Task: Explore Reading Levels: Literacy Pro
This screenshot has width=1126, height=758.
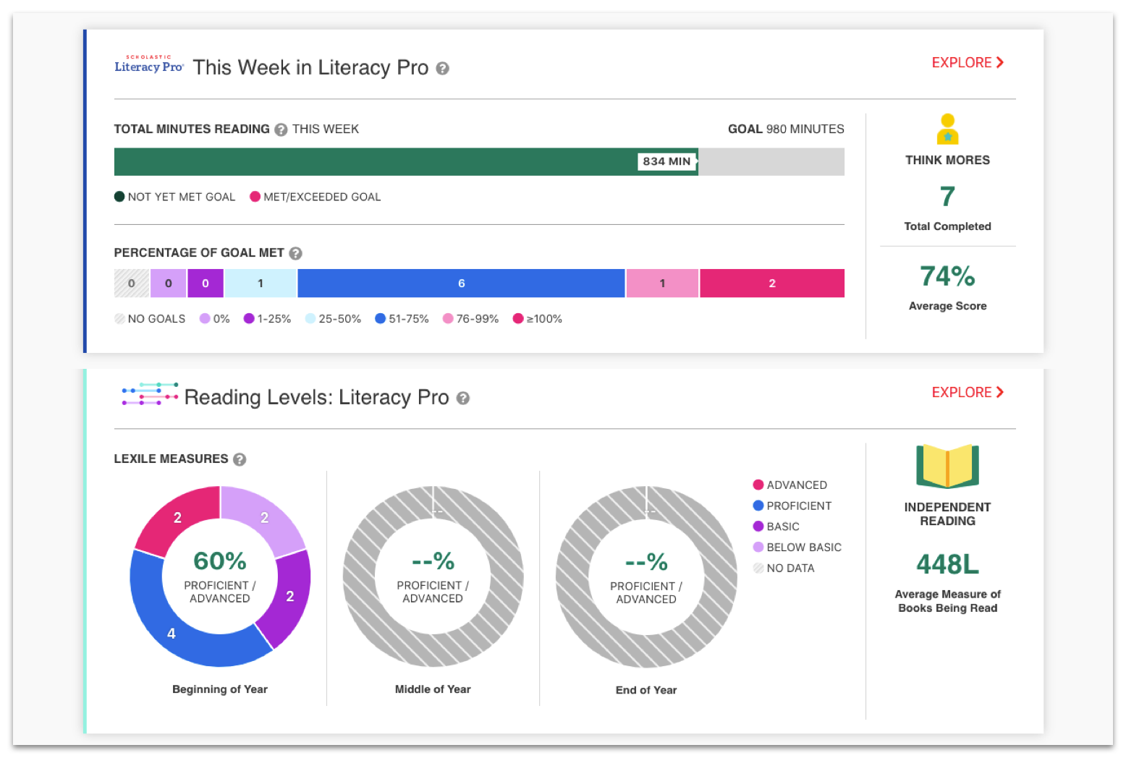Action: pos(968,393)
